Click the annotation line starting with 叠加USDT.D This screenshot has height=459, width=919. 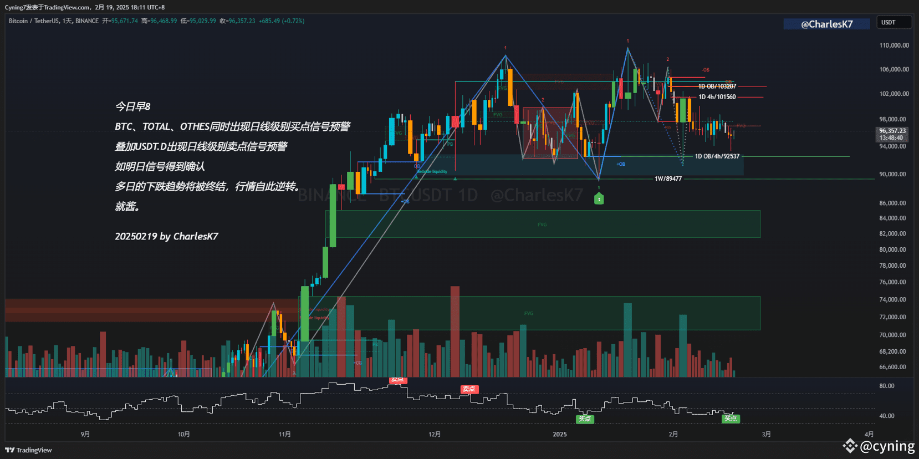tap(201, 146)
